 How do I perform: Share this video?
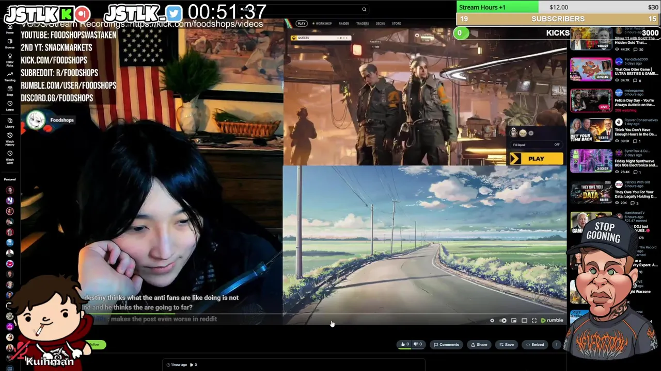[479, 344]
